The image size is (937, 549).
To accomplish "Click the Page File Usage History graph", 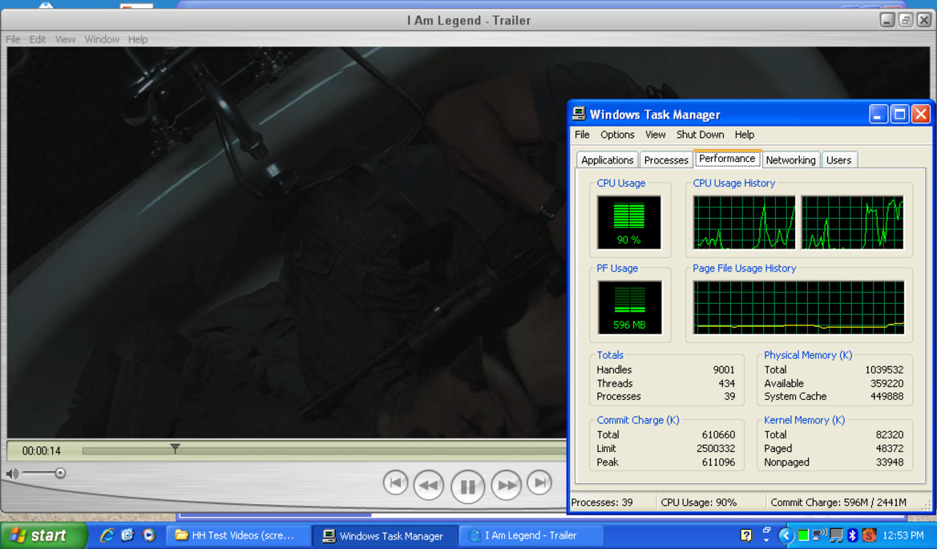I will point(798,308).
